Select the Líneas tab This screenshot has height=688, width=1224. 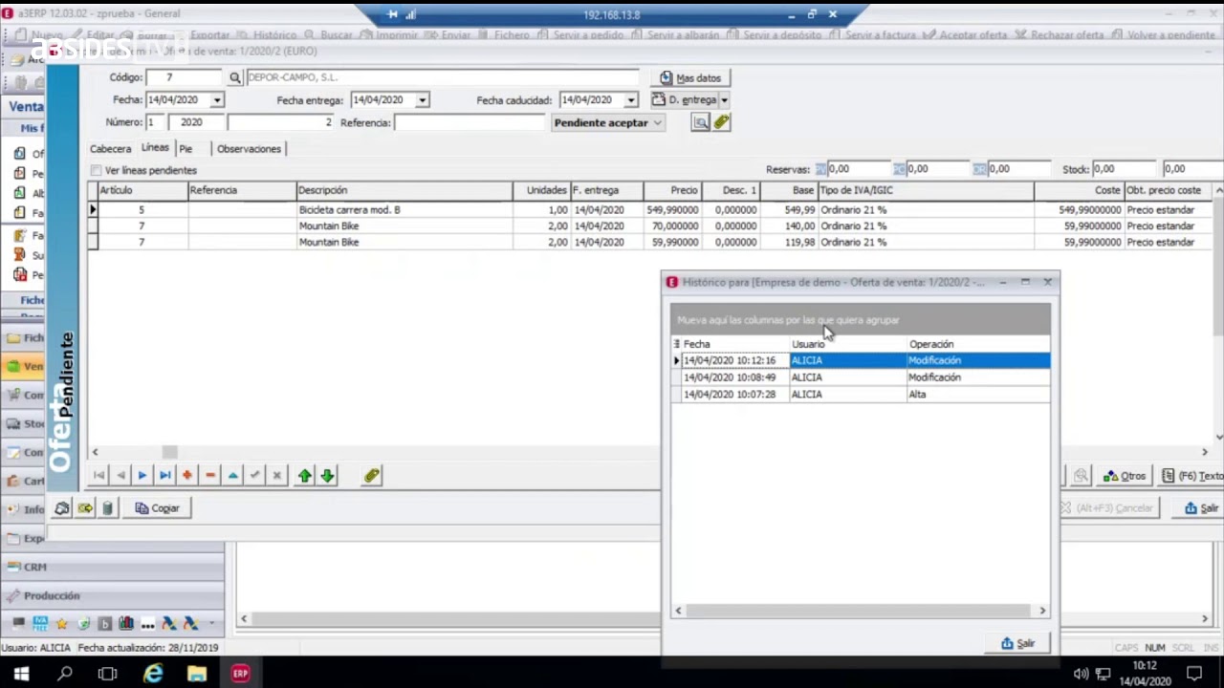coord(155,148)
